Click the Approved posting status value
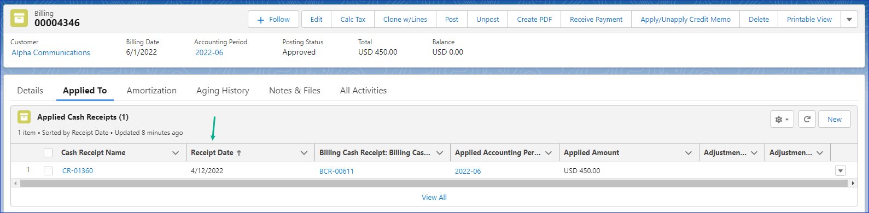869x213 pixels. (x=299, y=52)
